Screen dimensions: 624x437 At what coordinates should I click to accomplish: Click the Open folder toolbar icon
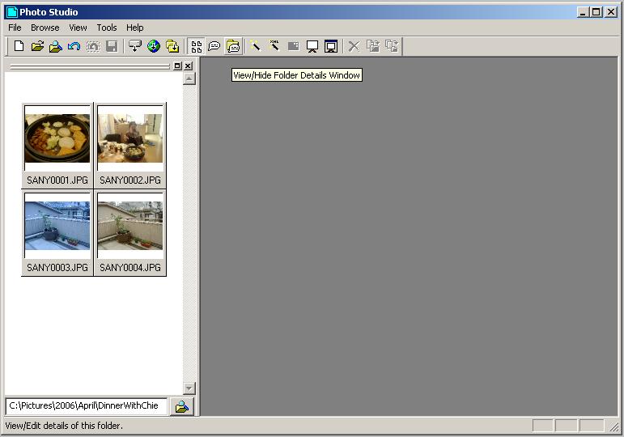pos(37,46)
